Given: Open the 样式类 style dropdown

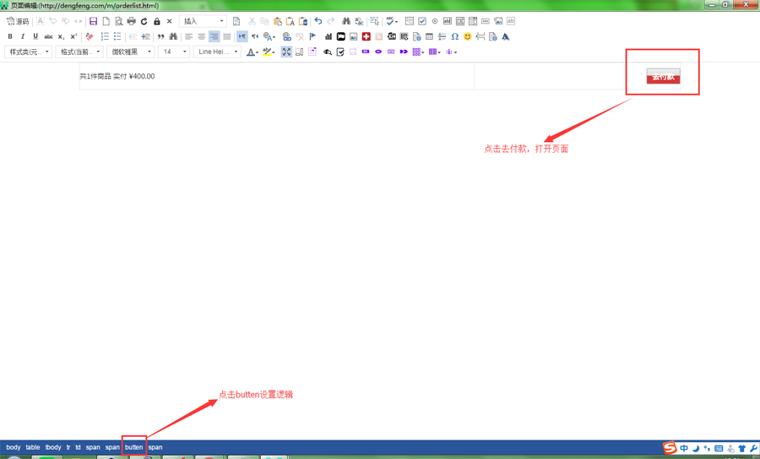Looking at the screenshot, I should click(x=28, y=52).
